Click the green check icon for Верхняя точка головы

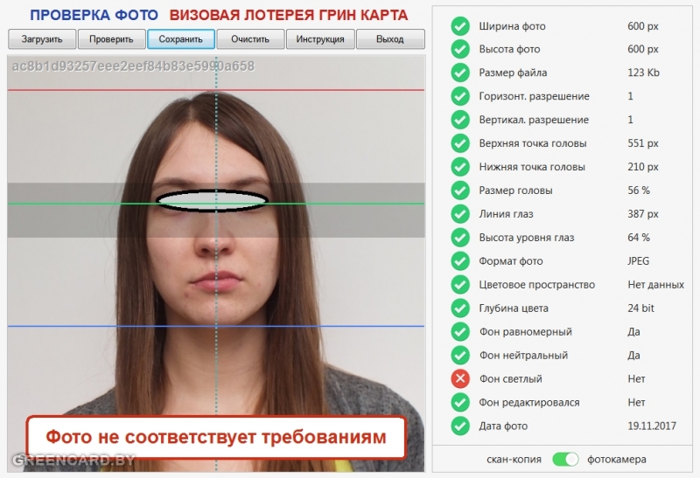[x=460, y=143]
